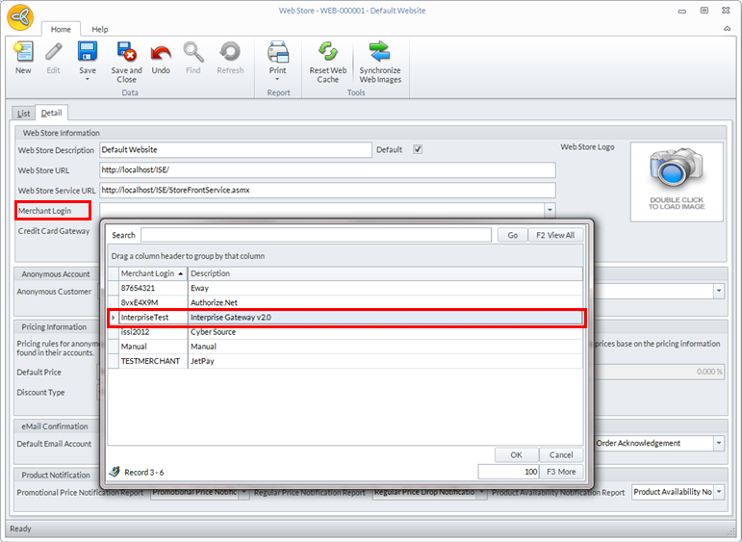The image size is (742, 542).
Task: Open the Order Acknowledgement dropdown
Action: [719, 444]
